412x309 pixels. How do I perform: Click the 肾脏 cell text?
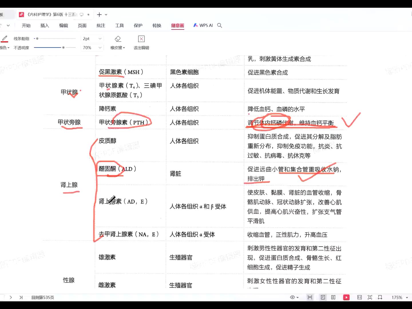pos(175,174)
